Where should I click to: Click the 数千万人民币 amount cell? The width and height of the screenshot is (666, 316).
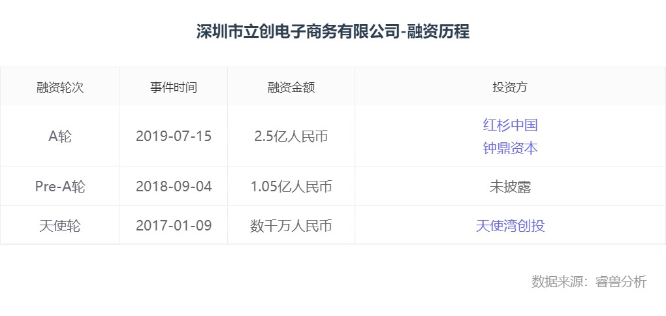click(291, 226)
